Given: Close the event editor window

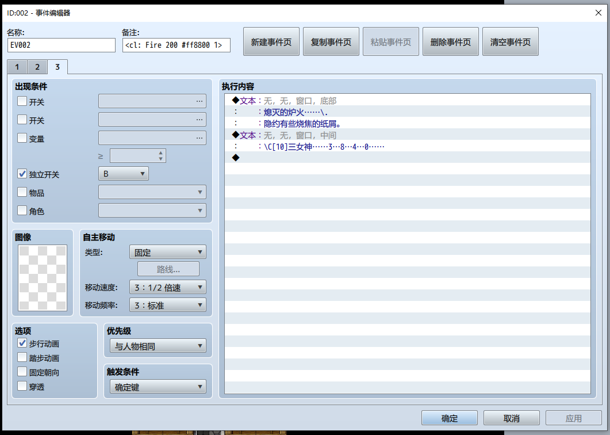Looking at the screenshot, I should click(x=599, y=13).
